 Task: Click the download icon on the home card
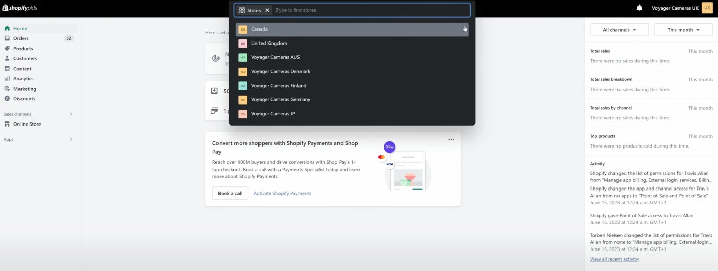pyautogui.click(x=214, y=91)
